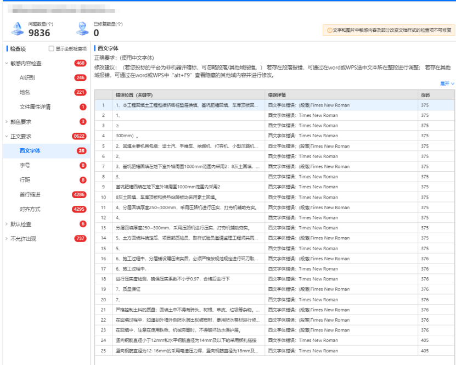Expand the 不允许出现 category

tap(6, 238)
